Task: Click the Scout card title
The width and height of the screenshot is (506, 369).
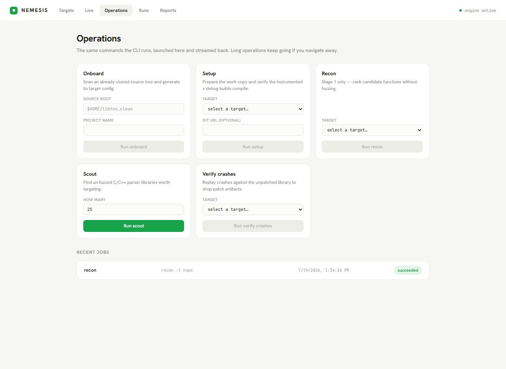Action: tap(90, 174)
